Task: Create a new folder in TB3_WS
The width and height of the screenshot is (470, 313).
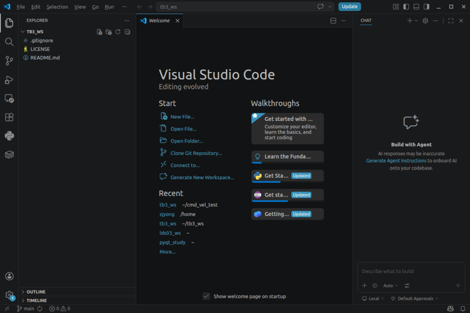Action: [108, 32]
